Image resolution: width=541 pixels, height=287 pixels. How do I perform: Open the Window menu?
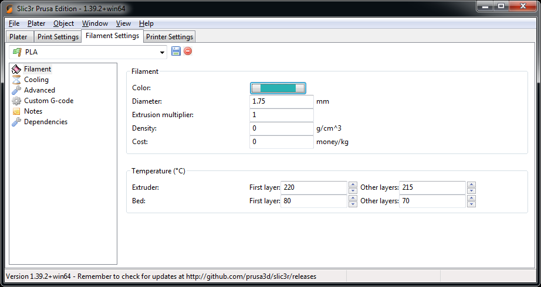point(95,23)
